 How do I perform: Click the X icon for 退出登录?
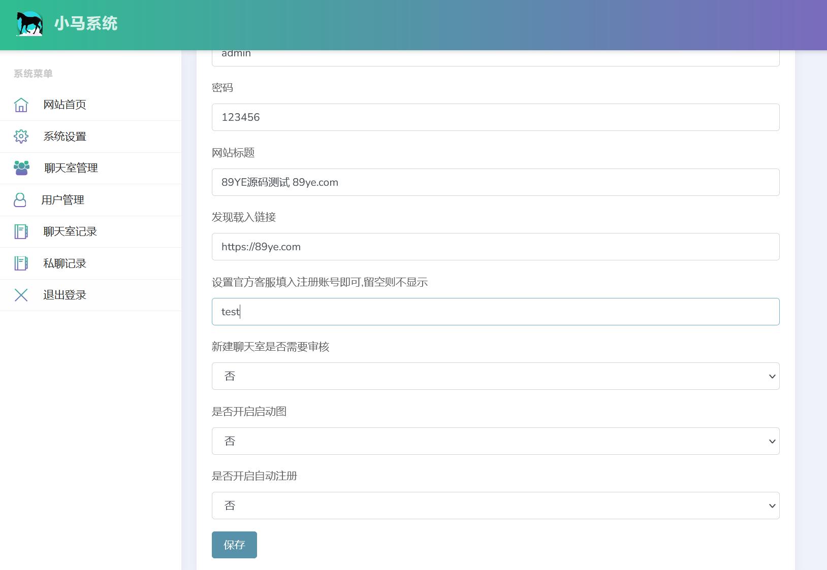coord(21,295)
